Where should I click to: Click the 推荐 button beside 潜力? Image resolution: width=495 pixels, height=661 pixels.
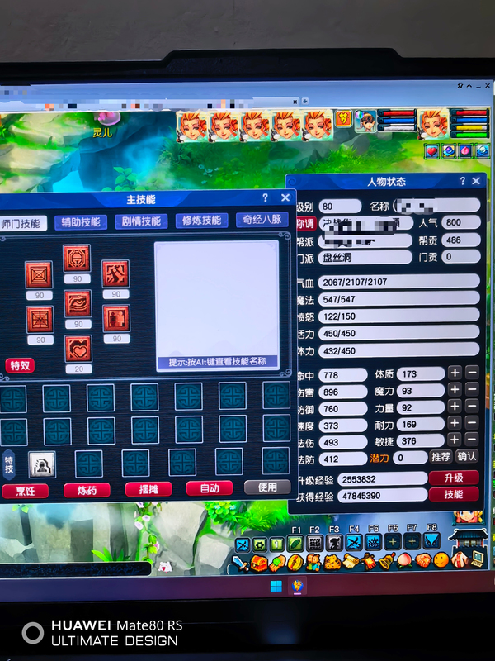coord(441,456)
